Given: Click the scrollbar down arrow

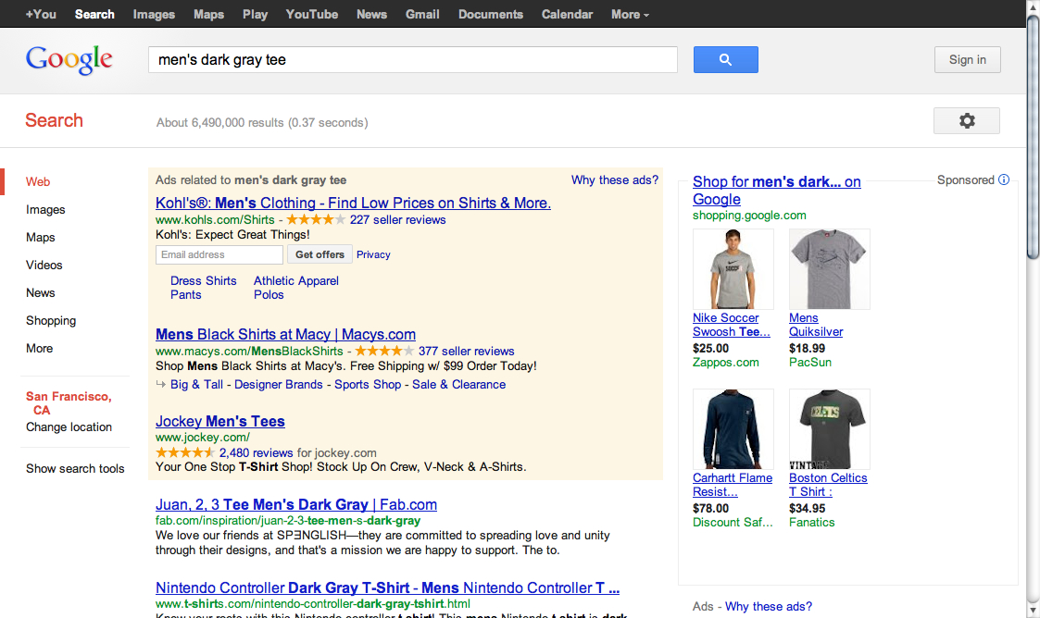Looking at the screenshot, I should [1033, 612].
